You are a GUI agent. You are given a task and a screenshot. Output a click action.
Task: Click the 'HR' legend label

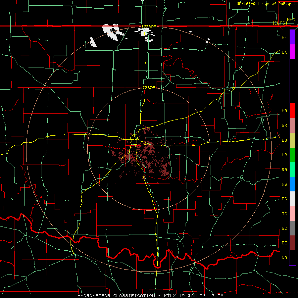[x=284, y=155]
